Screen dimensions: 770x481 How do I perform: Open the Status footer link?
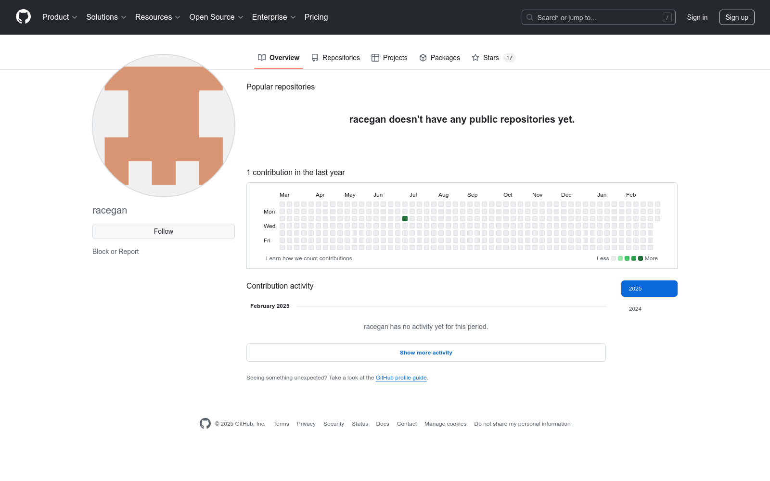coord(360,424)
